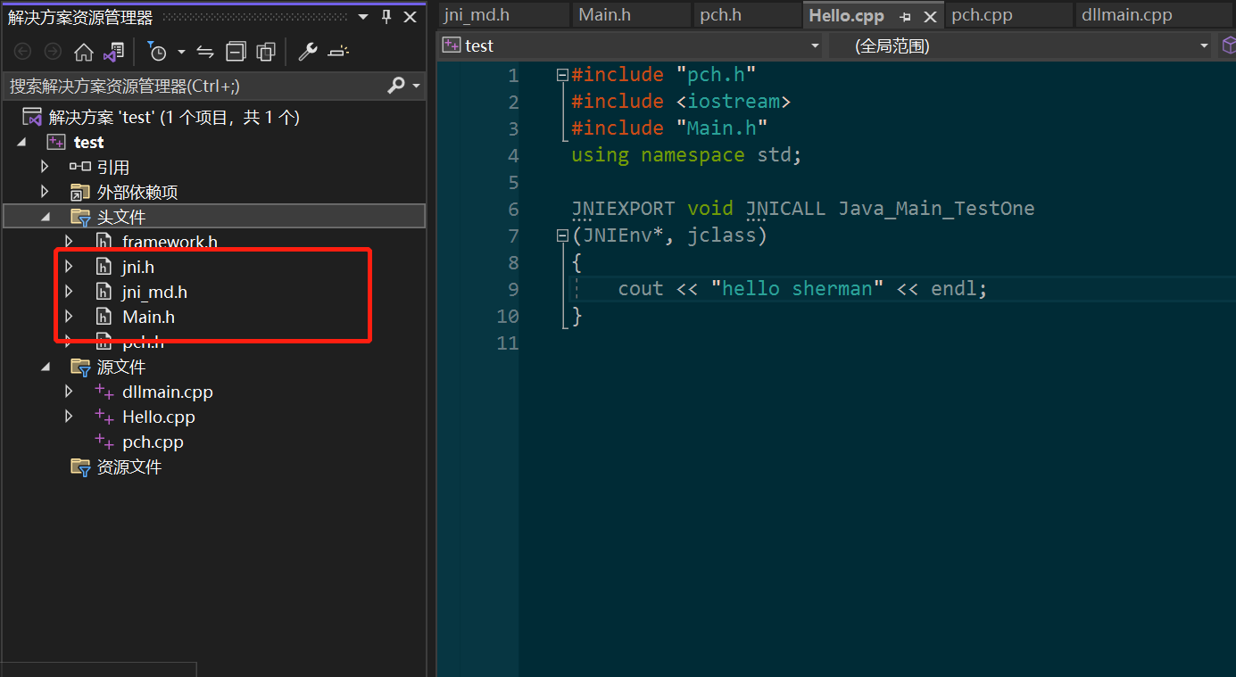Click the JNIEXPORT macro on line 6
The image size is (1236, 677).
point(623,209)
